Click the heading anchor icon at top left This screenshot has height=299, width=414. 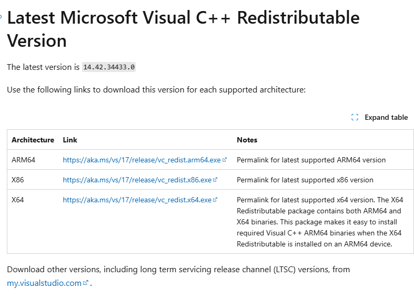2,16
